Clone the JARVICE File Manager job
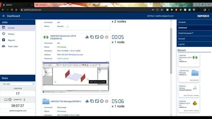Image resolution: width=212 pixels, height=119 pixels. [x=92, y=101]
